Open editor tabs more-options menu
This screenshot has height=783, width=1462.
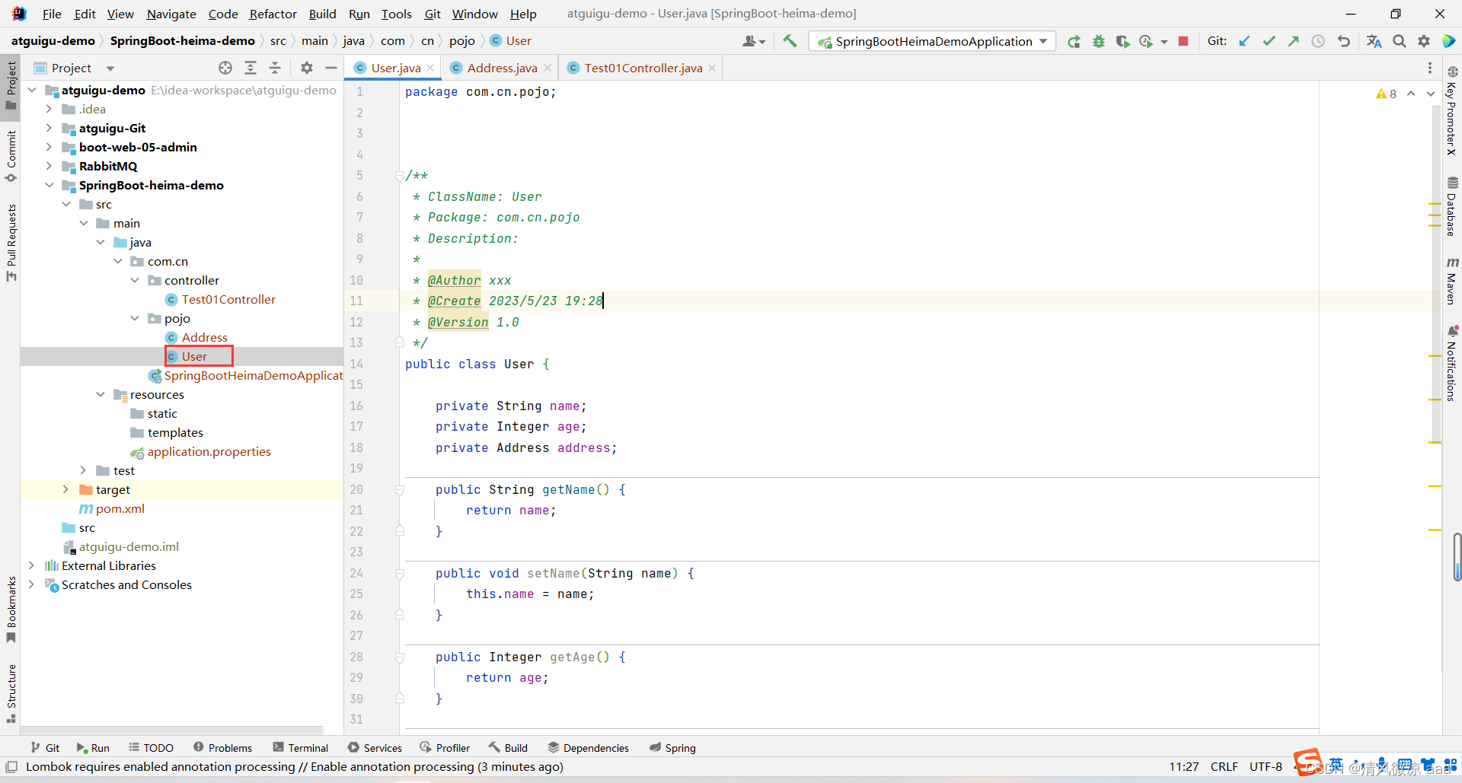(x=1430, y=68)
